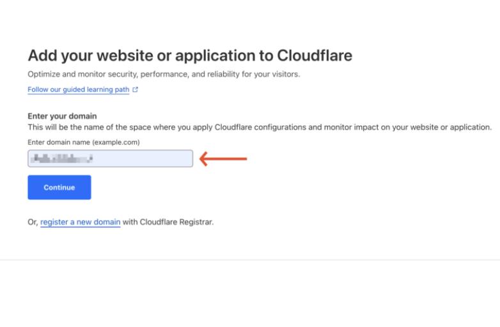Click the red arrow pointing at the domain field
Screen dimensions: 500x327
[x=223, y=158]
